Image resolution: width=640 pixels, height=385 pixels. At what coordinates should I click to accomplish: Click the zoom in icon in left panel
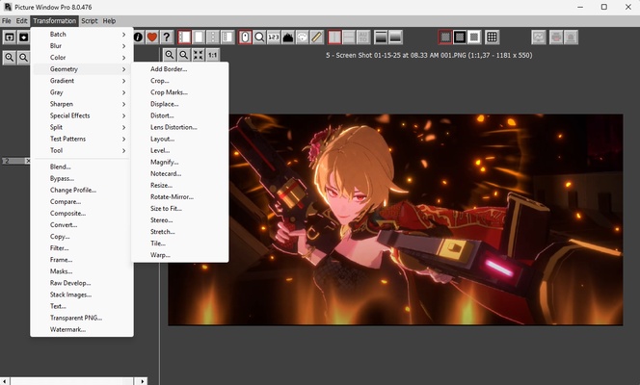point(10,58)
